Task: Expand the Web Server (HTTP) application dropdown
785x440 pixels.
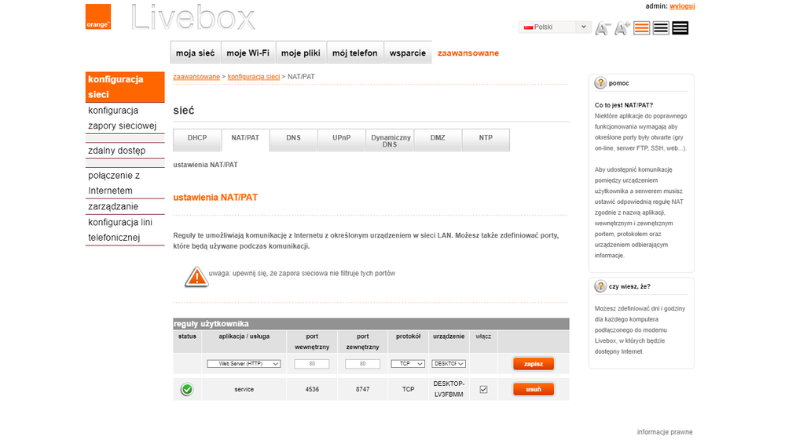Action: [x=244, y=364]
